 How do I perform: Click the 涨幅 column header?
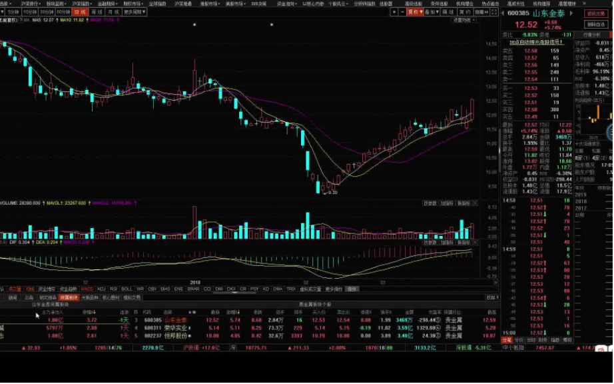click(232, 312)
